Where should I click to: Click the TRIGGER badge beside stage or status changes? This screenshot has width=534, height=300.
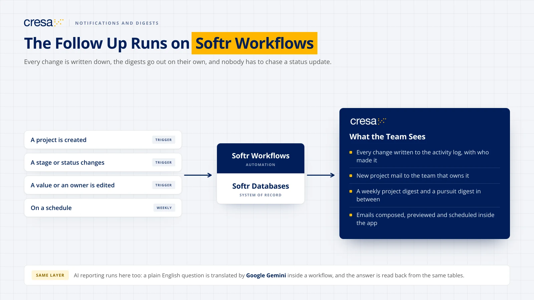pos(164,163)
